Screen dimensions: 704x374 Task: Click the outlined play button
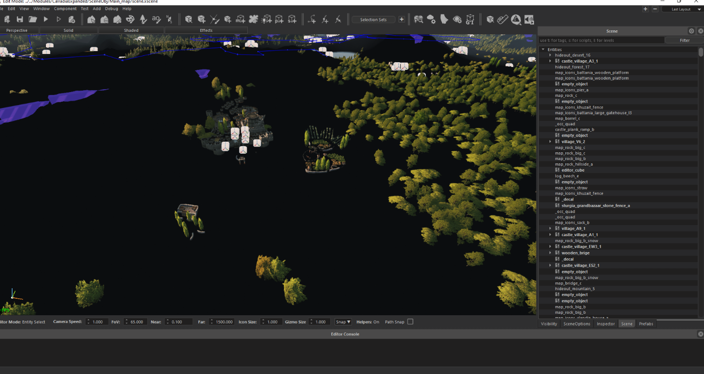(x=59, y=19)
